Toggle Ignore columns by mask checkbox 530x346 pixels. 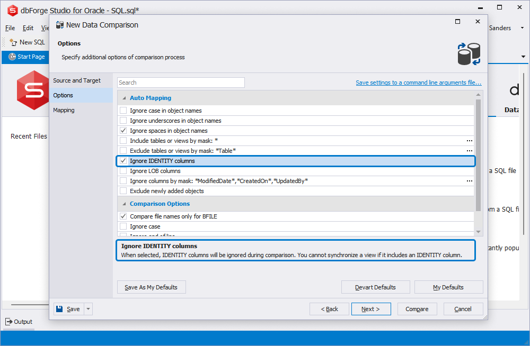point(123,181)
